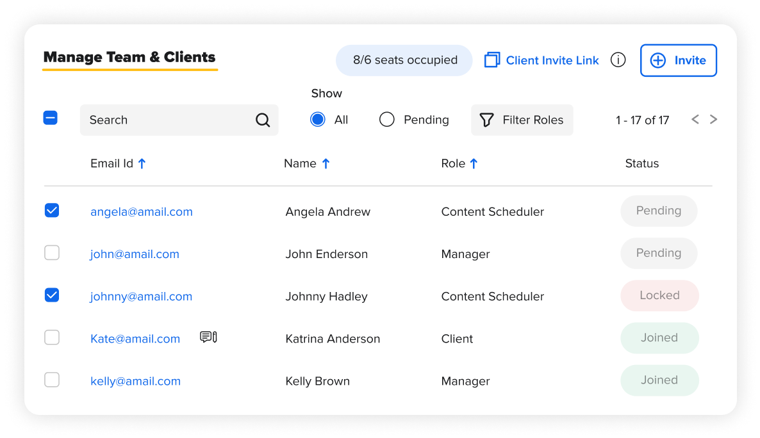
Task: Click the name Katrina Anderson
Action: coord(333,339)
